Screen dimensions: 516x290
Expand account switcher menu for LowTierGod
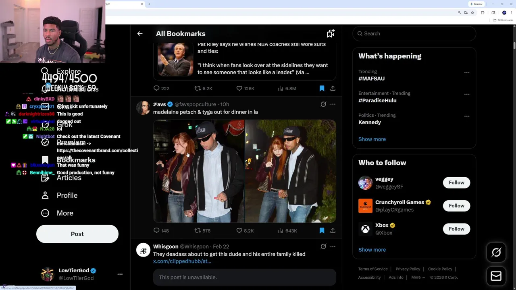coord(120,274)
